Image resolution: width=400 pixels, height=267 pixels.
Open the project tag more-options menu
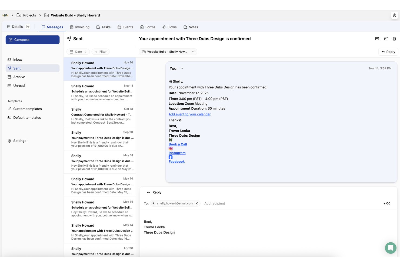pyautogui.click(x=194, y=52)
